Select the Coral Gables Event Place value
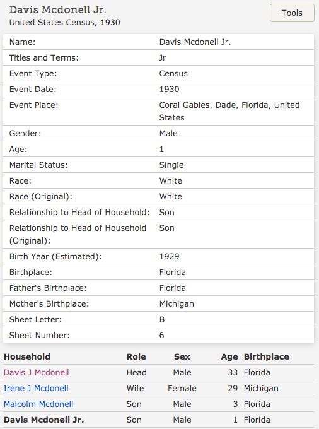 [229, 112]
